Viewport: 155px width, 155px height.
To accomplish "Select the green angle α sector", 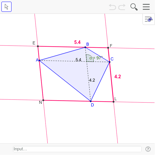I will 89,59.
